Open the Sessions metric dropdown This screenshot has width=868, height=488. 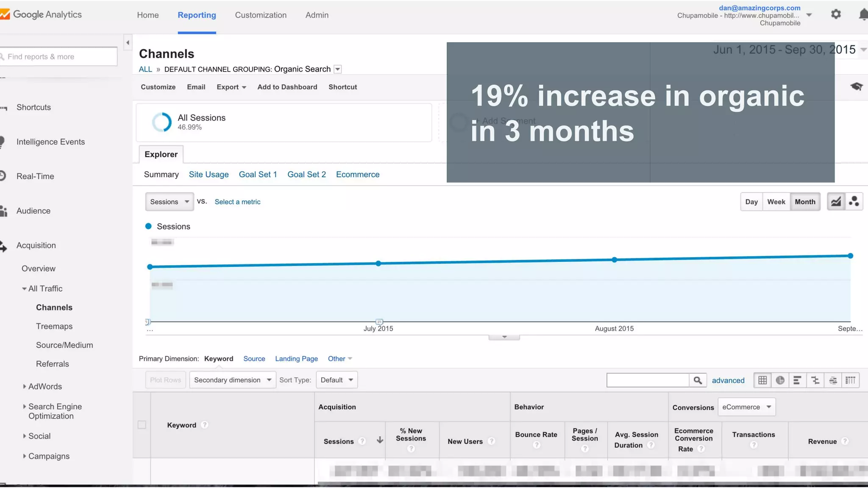click(x=170, y=202)
